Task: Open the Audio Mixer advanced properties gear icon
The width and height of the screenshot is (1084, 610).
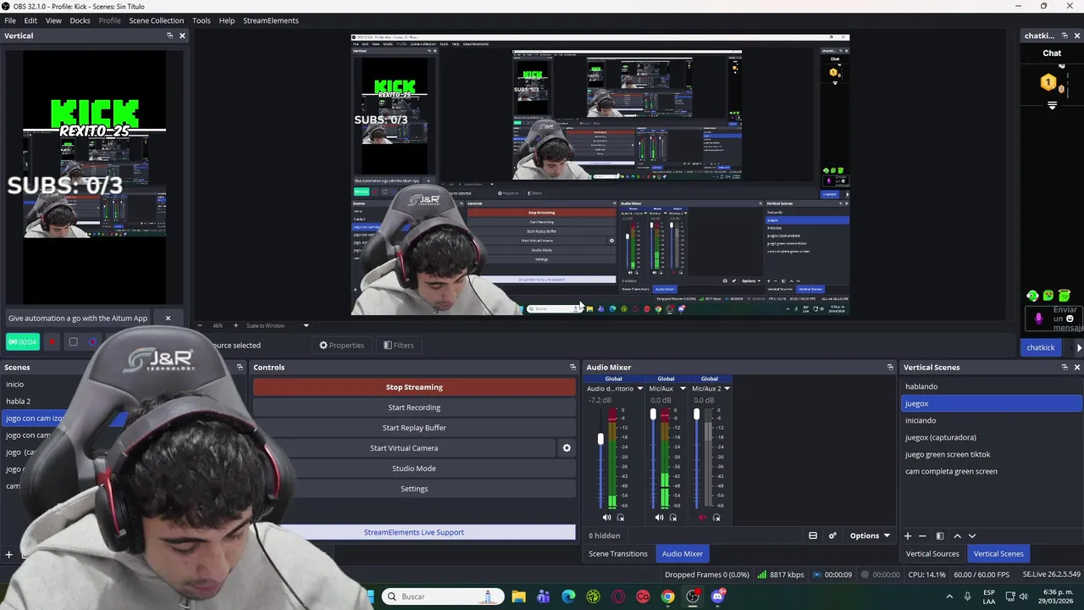Action: [832, 535]
